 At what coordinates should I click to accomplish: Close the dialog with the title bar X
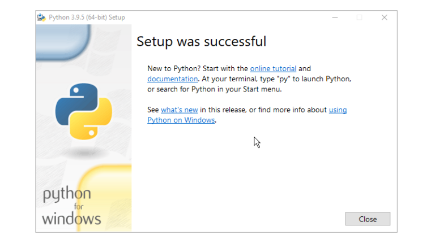[384, 18]
